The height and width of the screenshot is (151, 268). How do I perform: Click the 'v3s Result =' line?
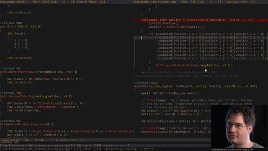18,34
